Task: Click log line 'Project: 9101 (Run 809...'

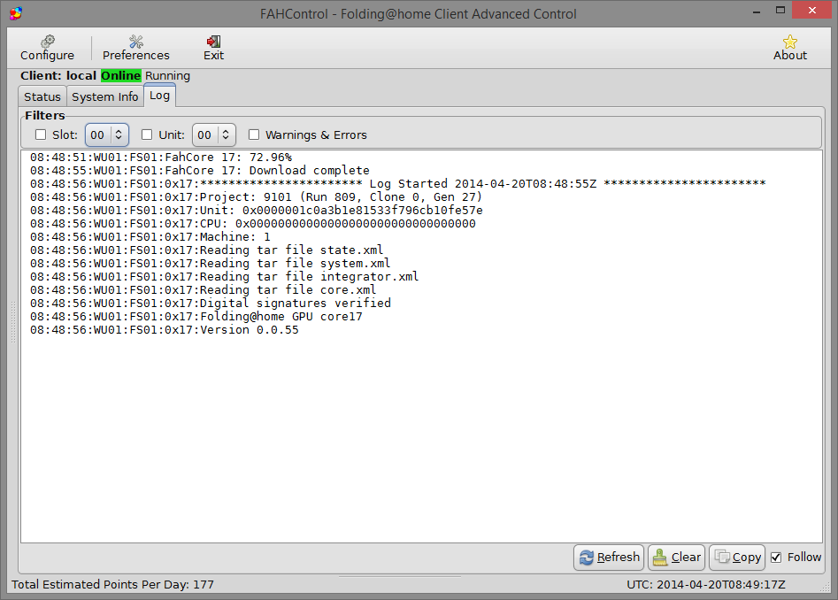Action: coord(256,197)
